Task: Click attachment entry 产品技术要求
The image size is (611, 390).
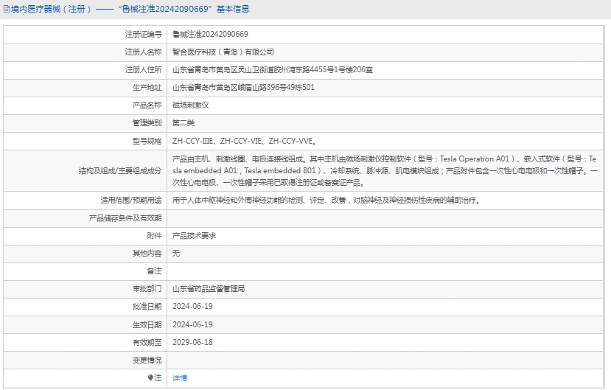Action: (194, 236)
